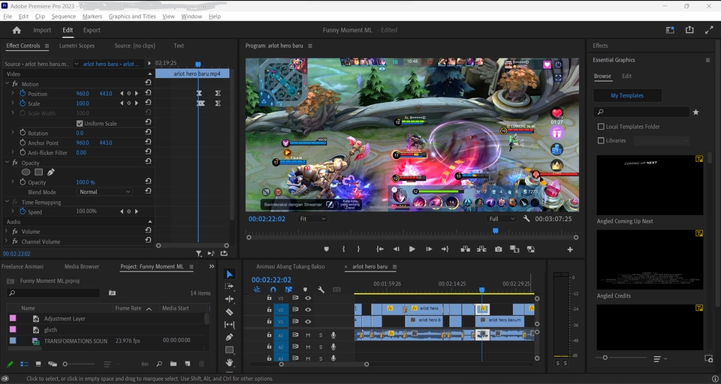Open the Sequence menu
721x384 pixels.
click(63, 16)
